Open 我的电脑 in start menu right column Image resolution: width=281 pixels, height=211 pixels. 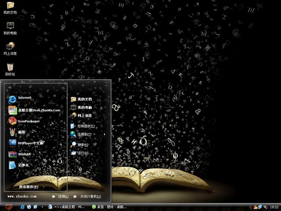coord(81,107)
